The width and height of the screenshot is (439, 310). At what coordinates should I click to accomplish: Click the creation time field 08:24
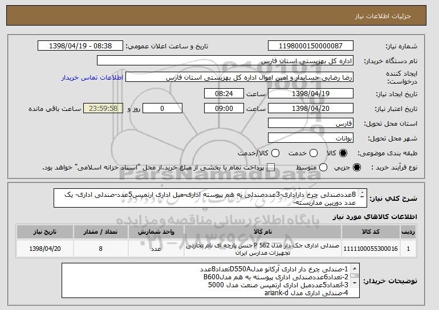[224, 93]
